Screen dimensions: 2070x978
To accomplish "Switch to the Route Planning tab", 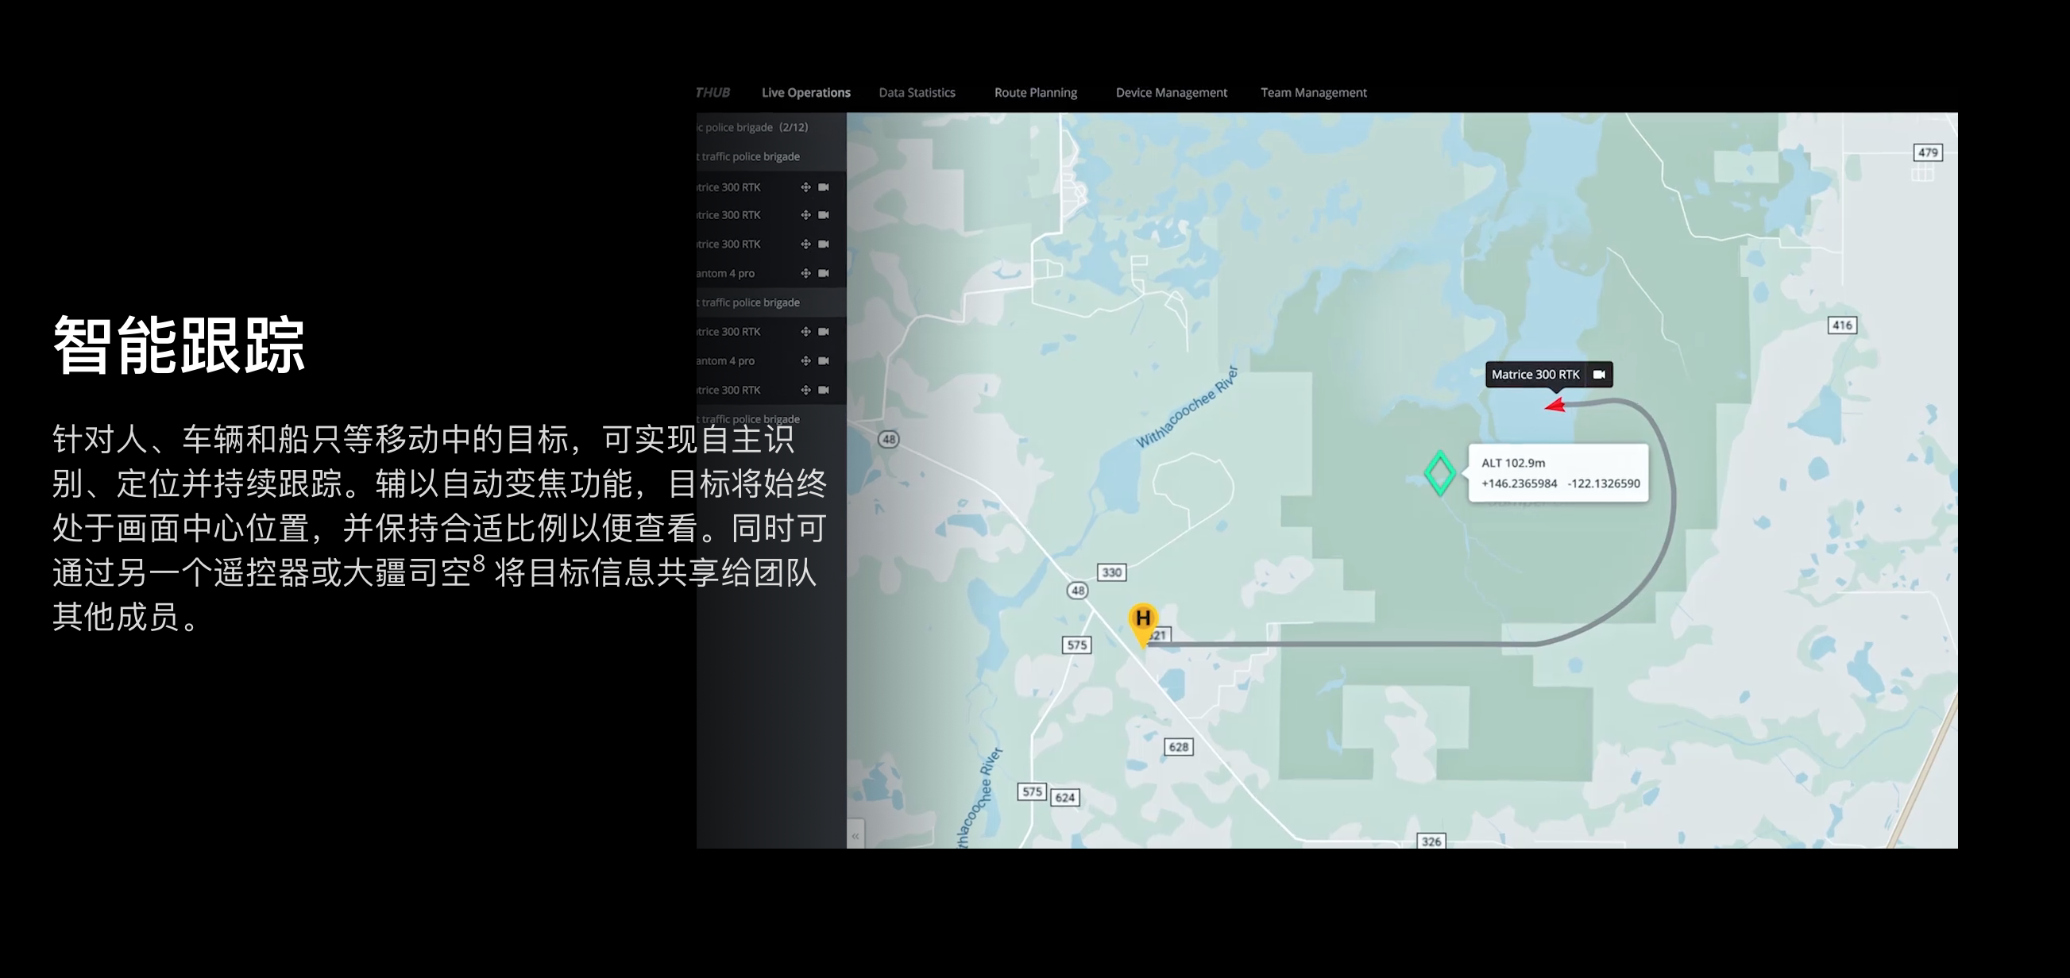I will click(x=1035, y=92).
